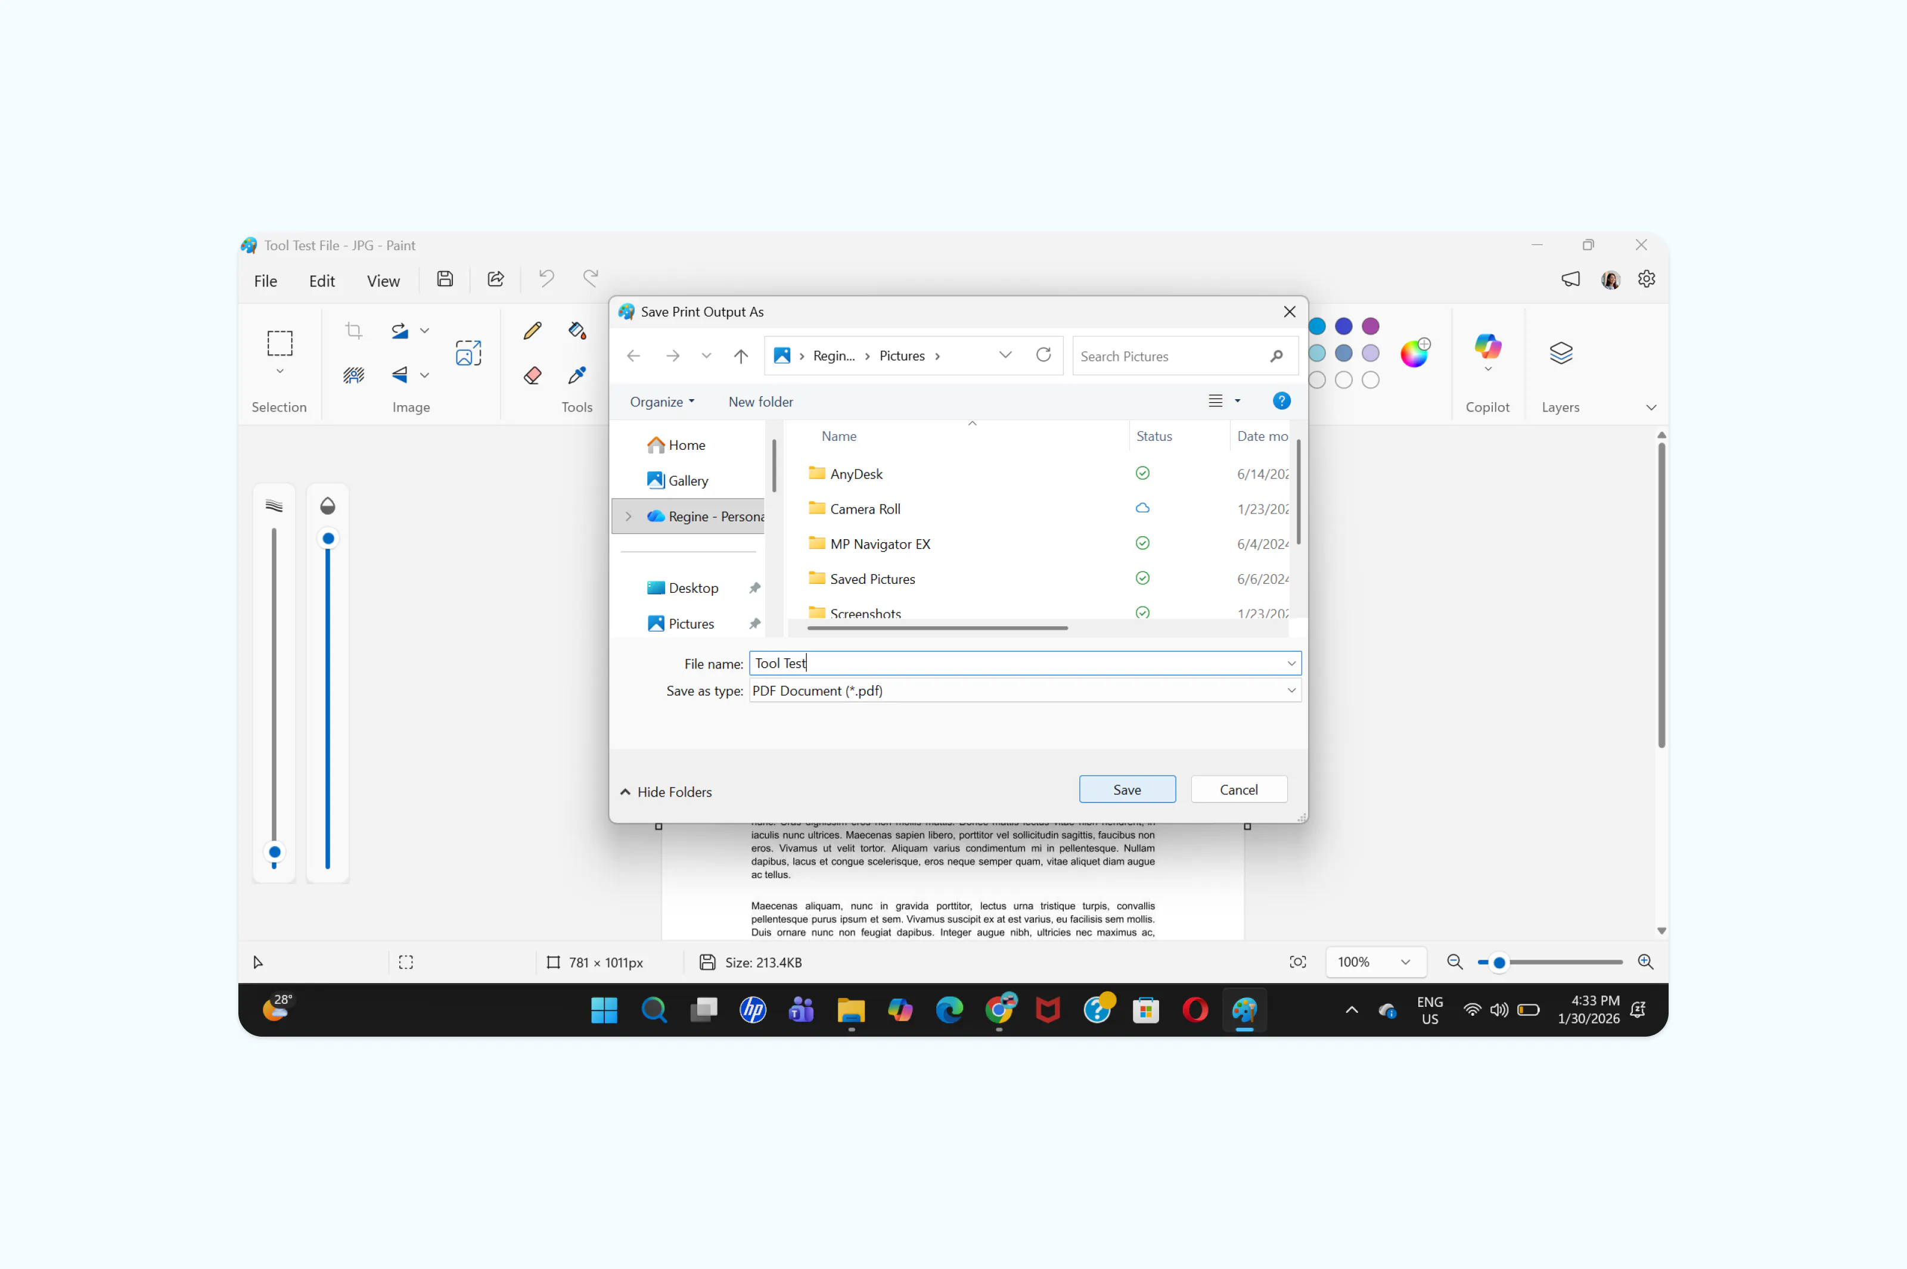This screenshot has height=1269, width=1907.
Task: Select the Eraser tool
Action: (532, 375)
